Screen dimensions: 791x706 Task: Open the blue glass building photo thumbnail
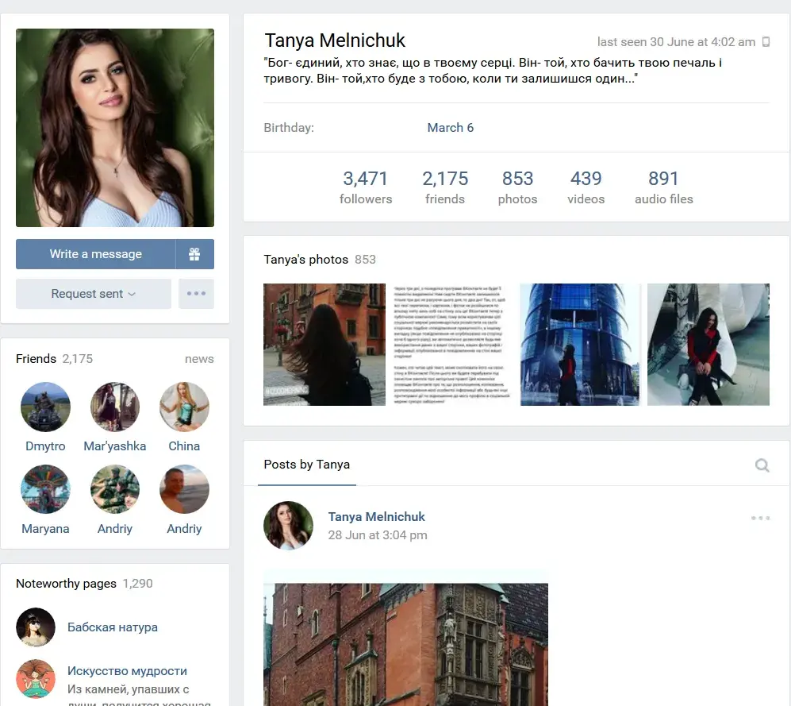click(x=580, y=345)
